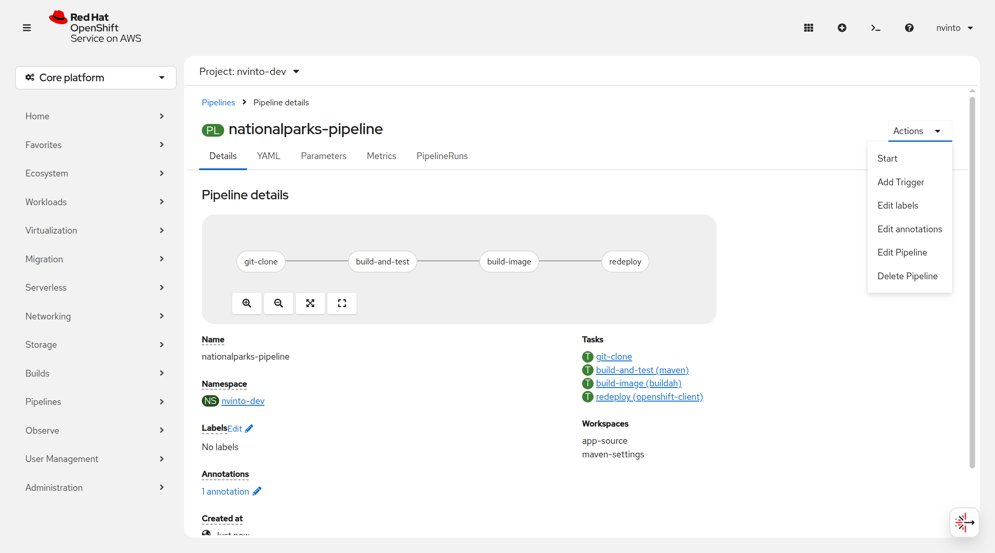This screenshot has height=553, width=995.
Task: Expand the Builds navigation section
Action: (x=96, y=373)
